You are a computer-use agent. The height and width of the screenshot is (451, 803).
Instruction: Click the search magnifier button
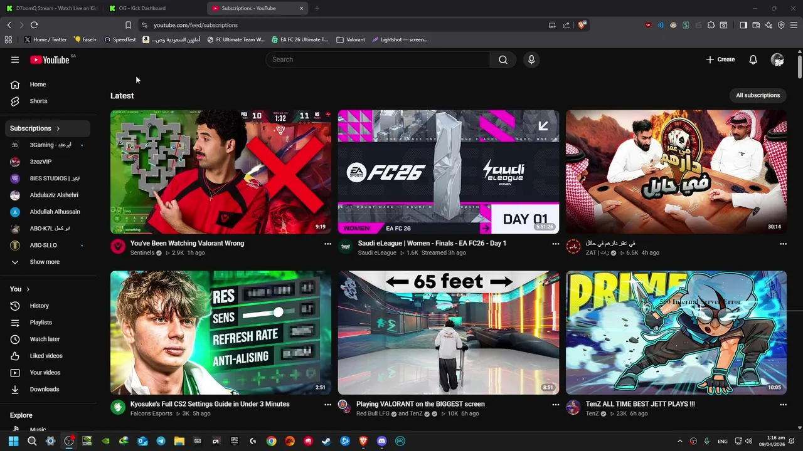[x=503, y=60]
